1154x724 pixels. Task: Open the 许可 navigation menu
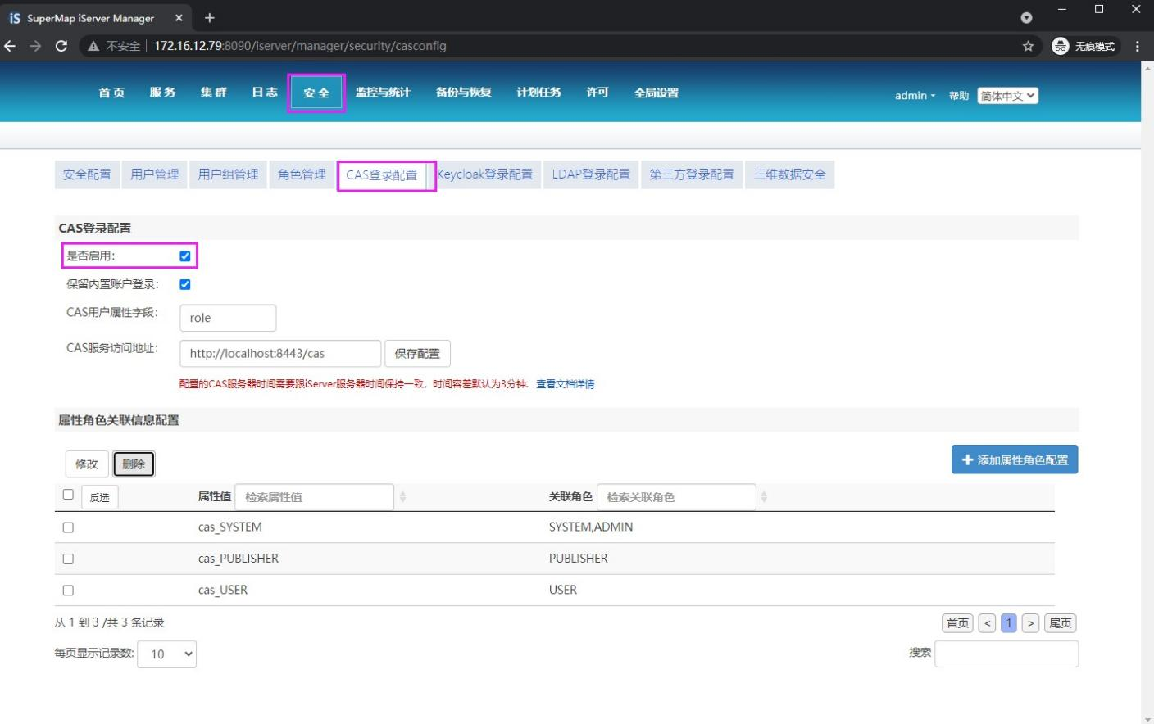tap(597, 93)
